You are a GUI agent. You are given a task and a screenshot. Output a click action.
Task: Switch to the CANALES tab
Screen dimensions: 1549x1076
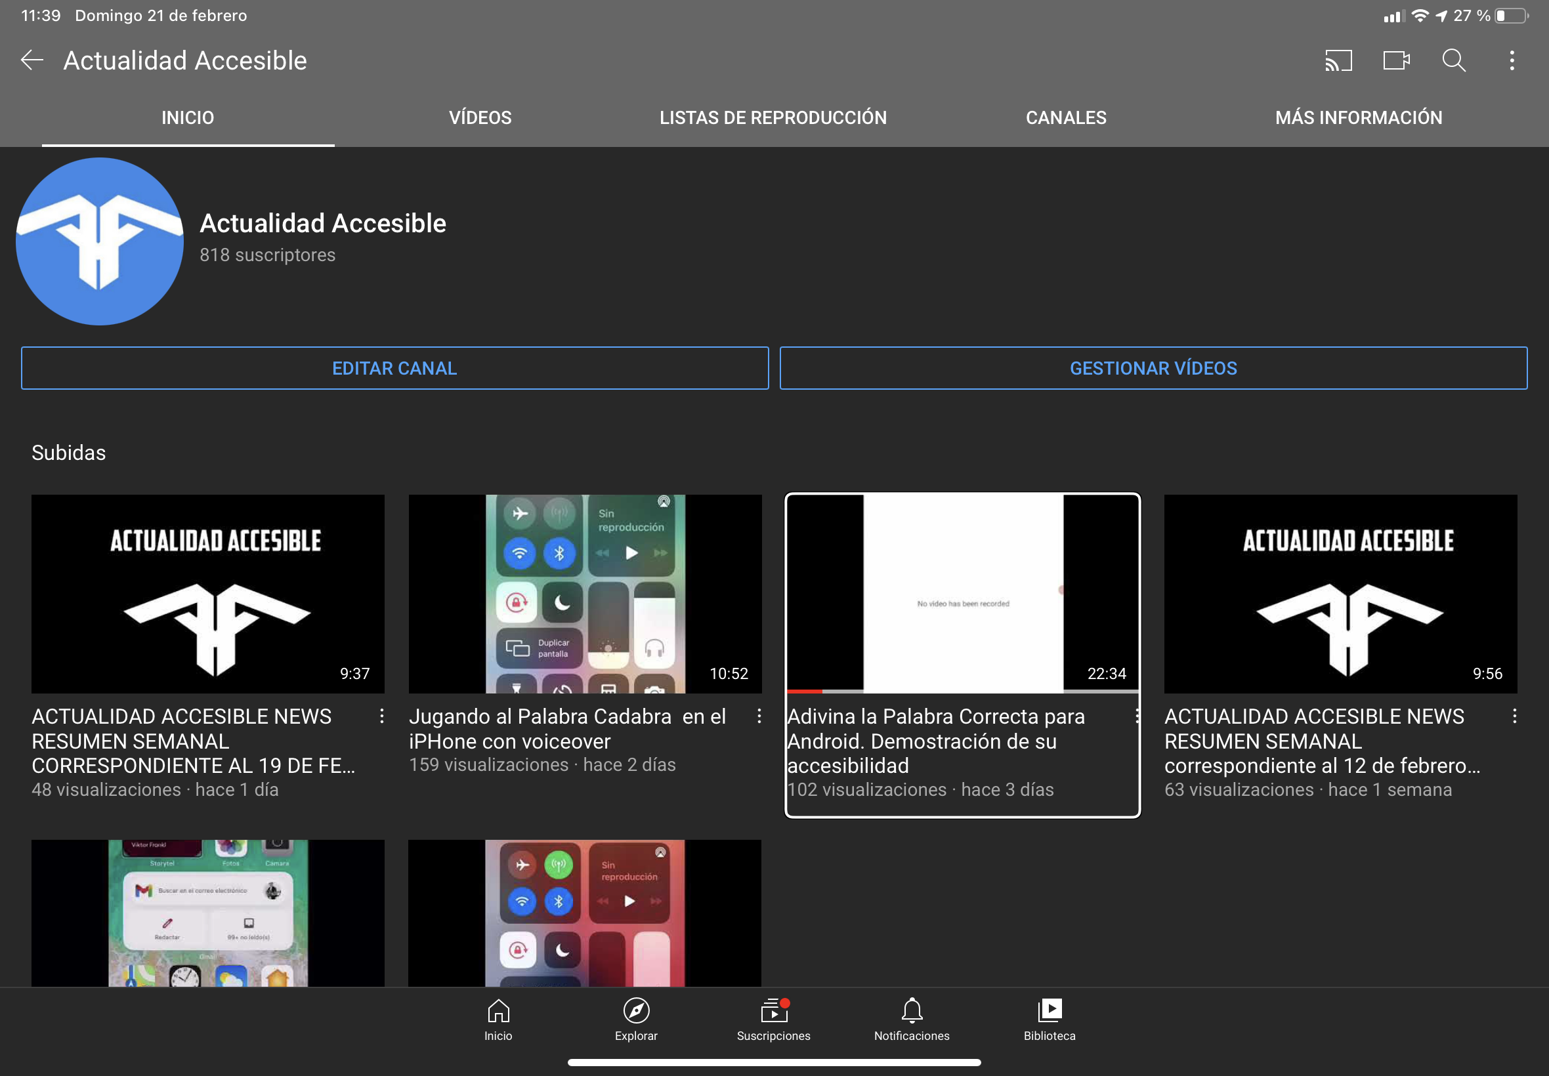(1065, 117)
